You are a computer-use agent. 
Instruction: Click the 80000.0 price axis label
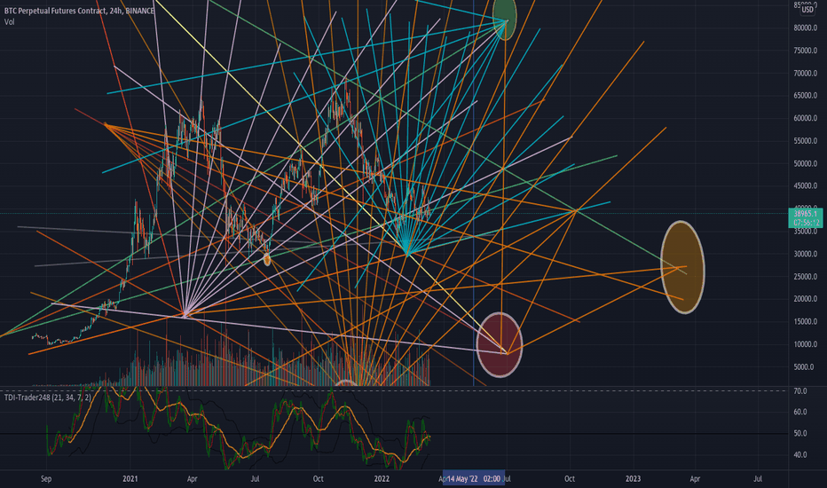806,28
